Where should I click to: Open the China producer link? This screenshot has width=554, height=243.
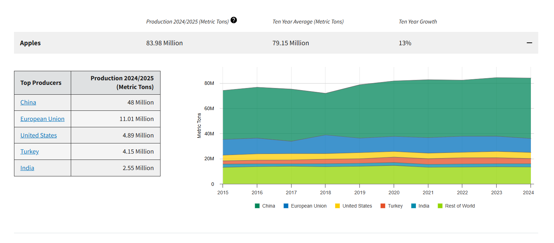[x=28, y=102]
